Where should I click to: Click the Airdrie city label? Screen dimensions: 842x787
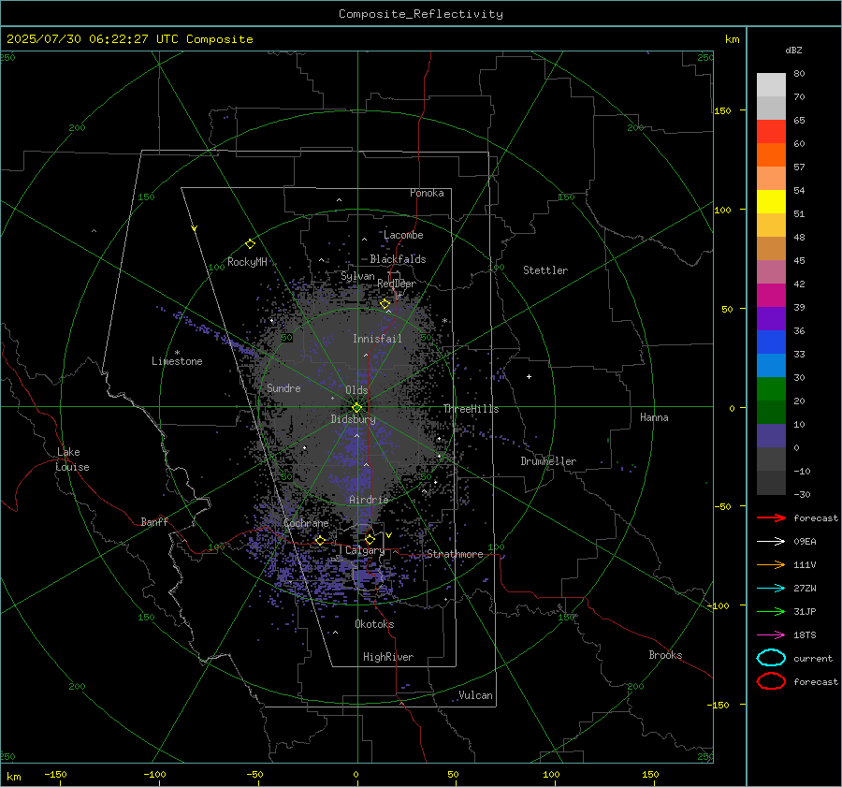(369, 500)
